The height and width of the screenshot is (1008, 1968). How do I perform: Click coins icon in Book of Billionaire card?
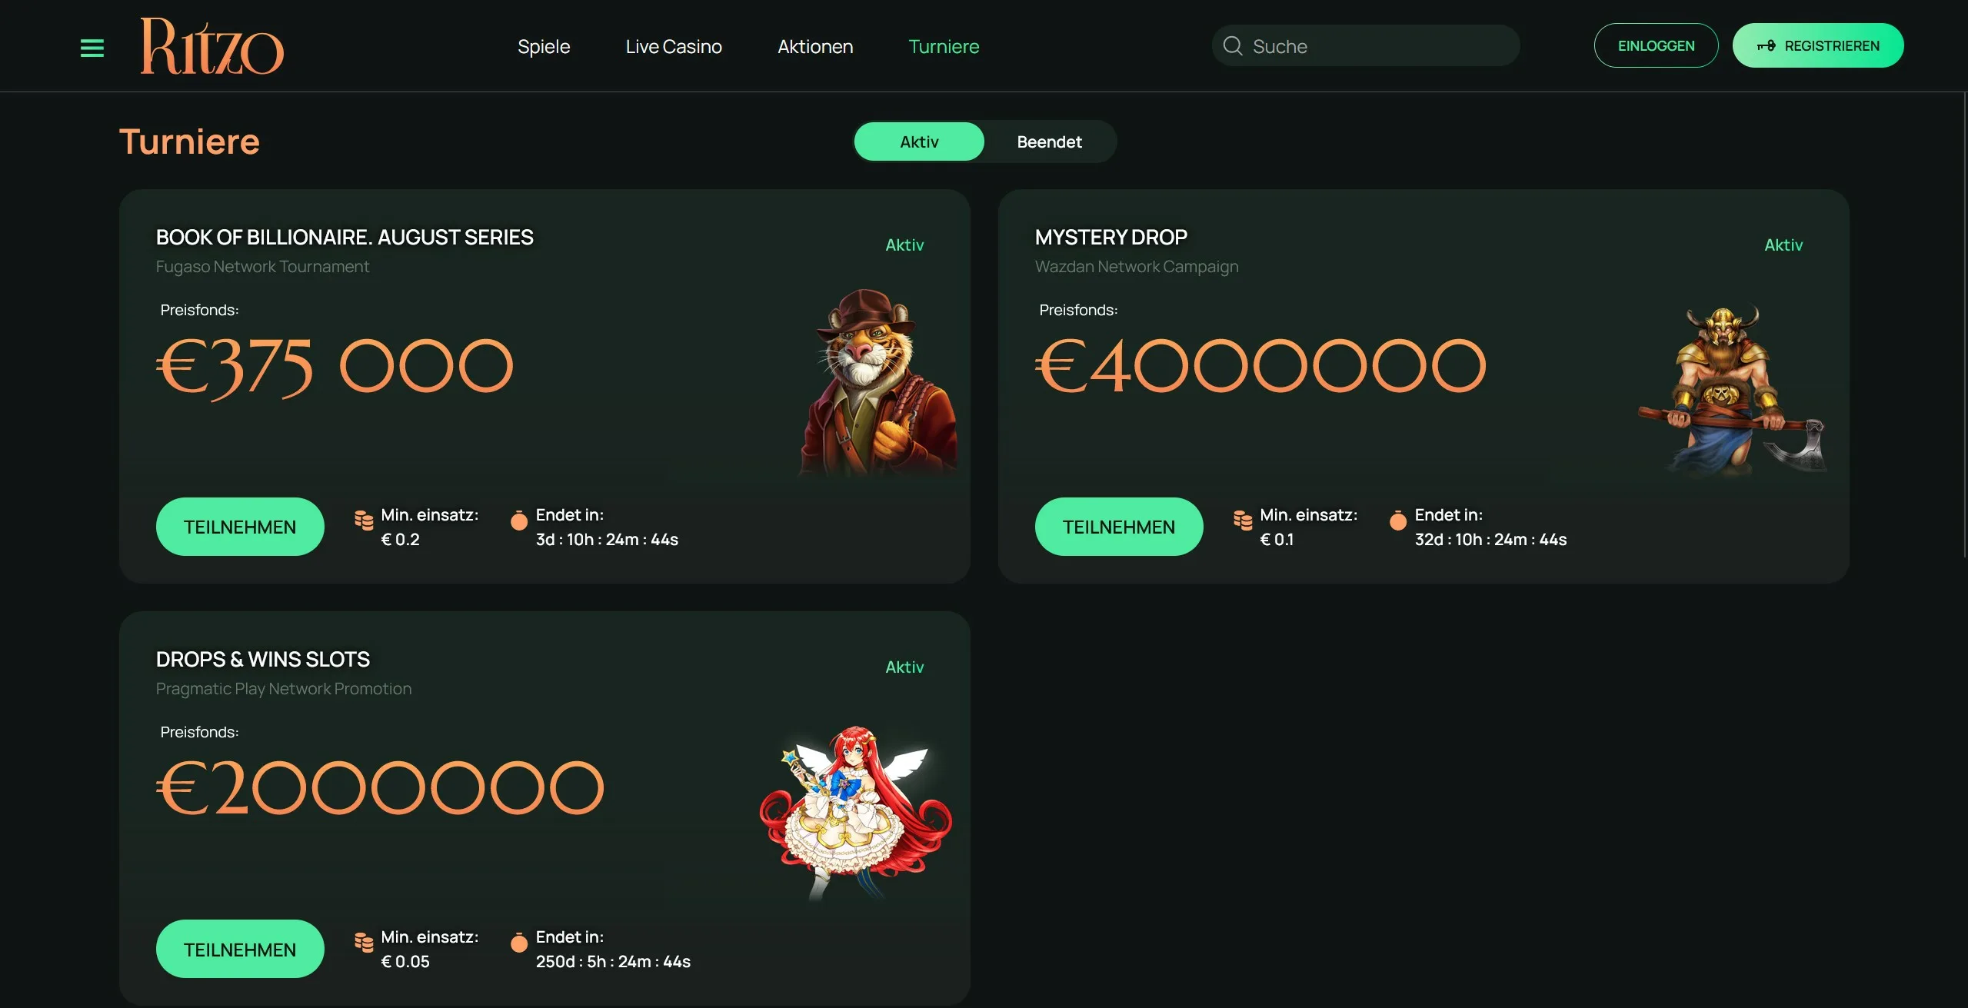click(364, 520)
